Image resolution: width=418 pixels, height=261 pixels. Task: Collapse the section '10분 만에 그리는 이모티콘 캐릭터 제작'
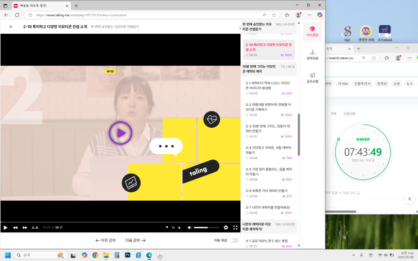(269, 69)
